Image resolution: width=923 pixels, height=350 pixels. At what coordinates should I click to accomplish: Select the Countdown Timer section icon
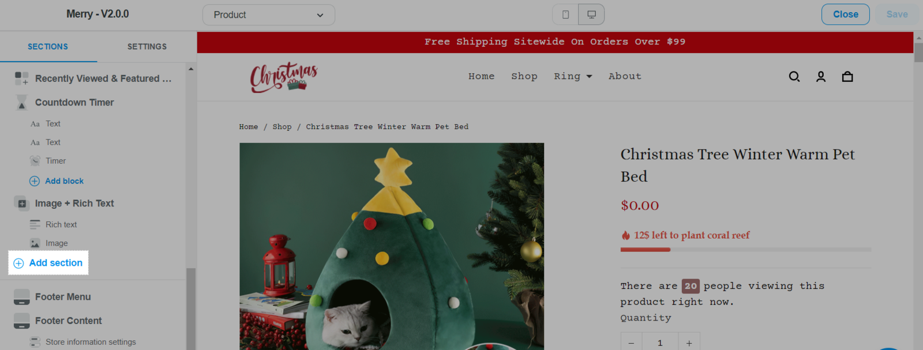(21, 102)
